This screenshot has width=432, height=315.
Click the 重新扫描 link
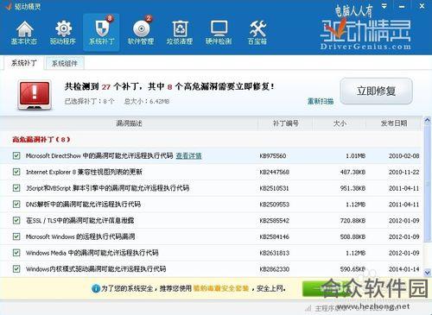(321, 101)
